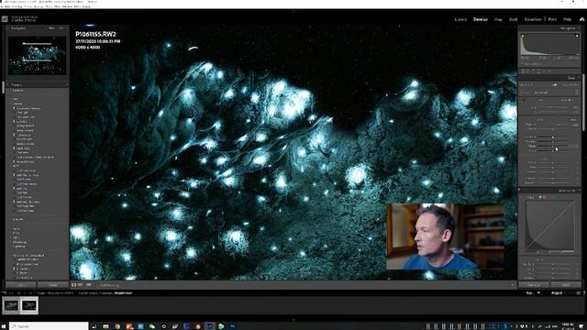Collapse the Tone Curve panel
Image resolution: width=587 pixels, height=330 pixels.
pyautogui.click(x=579, y=191)
